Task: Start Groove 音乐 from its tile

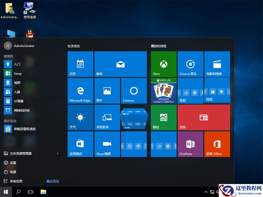Action: [x=190, y=64]
